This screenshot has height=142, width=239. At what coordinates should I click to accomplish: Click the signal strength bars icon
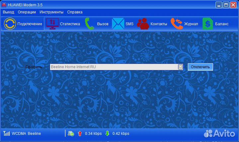point(6,133)
